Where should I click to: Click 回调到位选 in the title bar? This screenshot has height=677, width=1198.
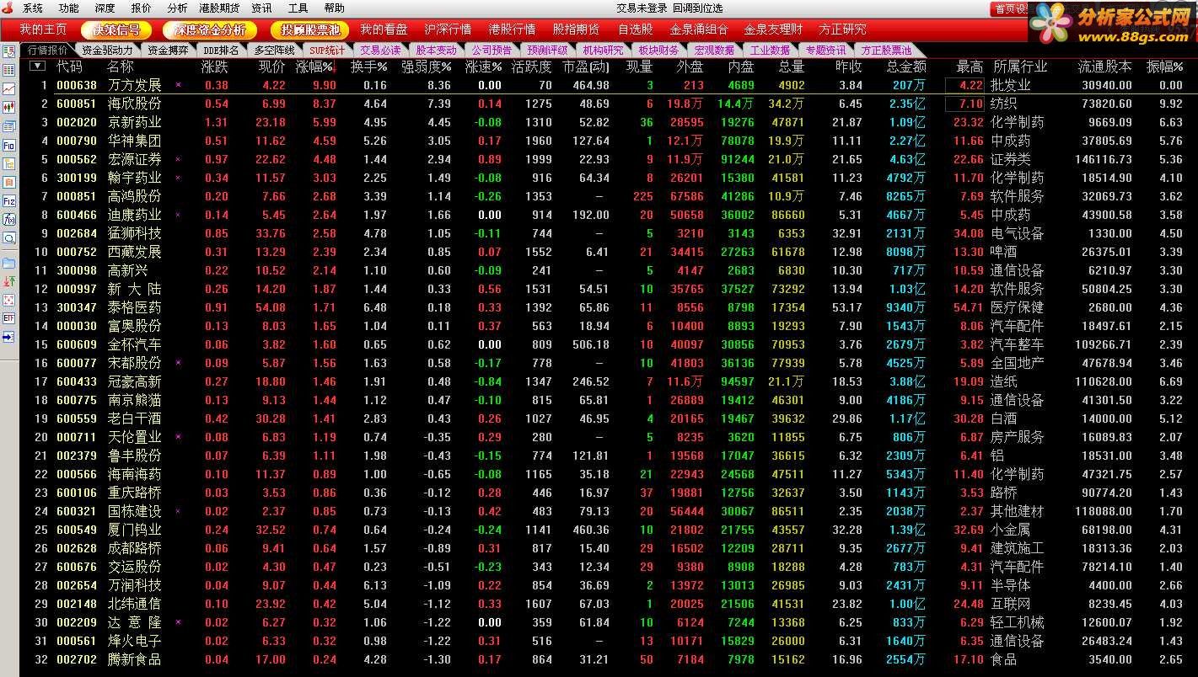point(698,8)
